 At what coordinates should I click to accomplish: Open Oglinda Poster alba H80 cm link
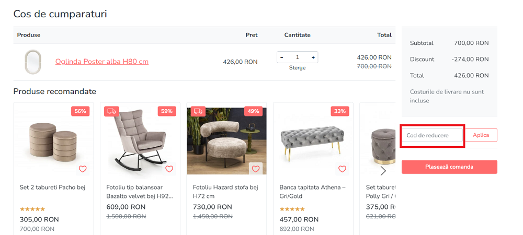[102, 62]
